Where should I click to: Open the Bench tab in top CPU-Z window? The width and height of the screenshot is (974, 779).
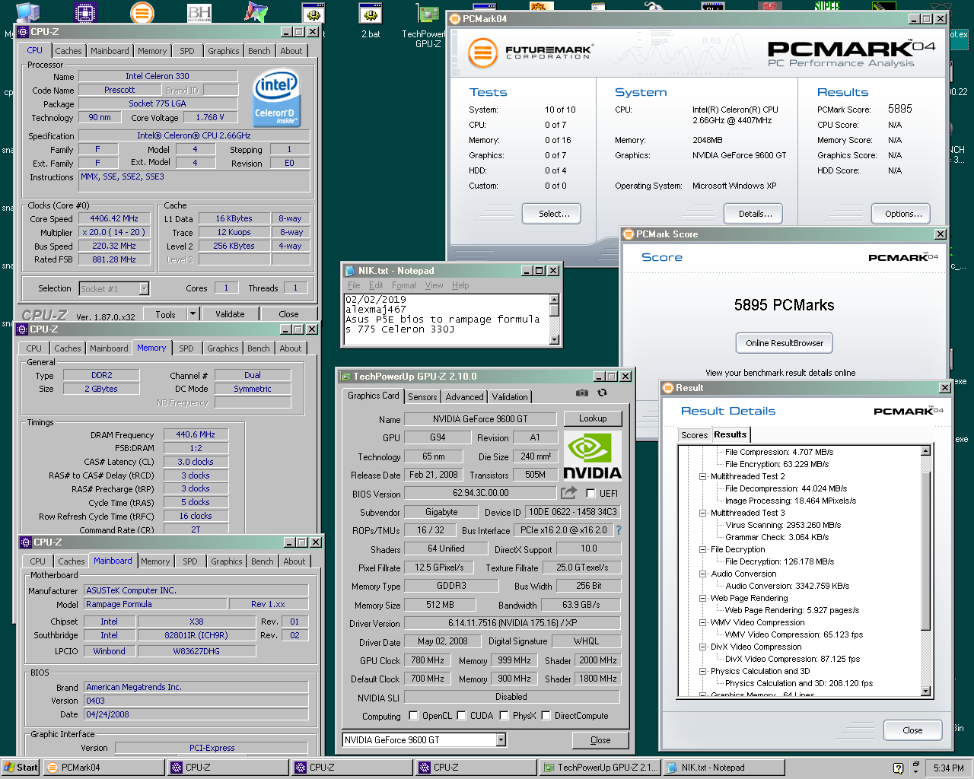(x=259, y=51)
